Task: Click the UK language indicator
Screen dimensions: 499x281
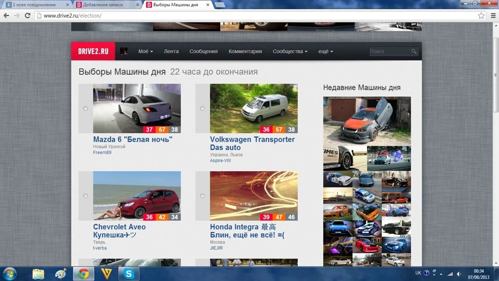Action: [418, 273]
